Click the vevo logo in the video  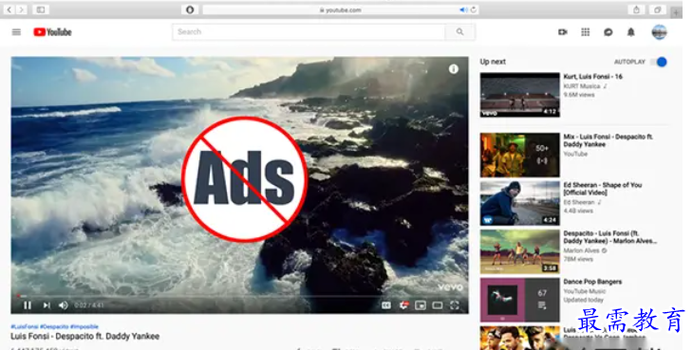click(x=450, y=287)
